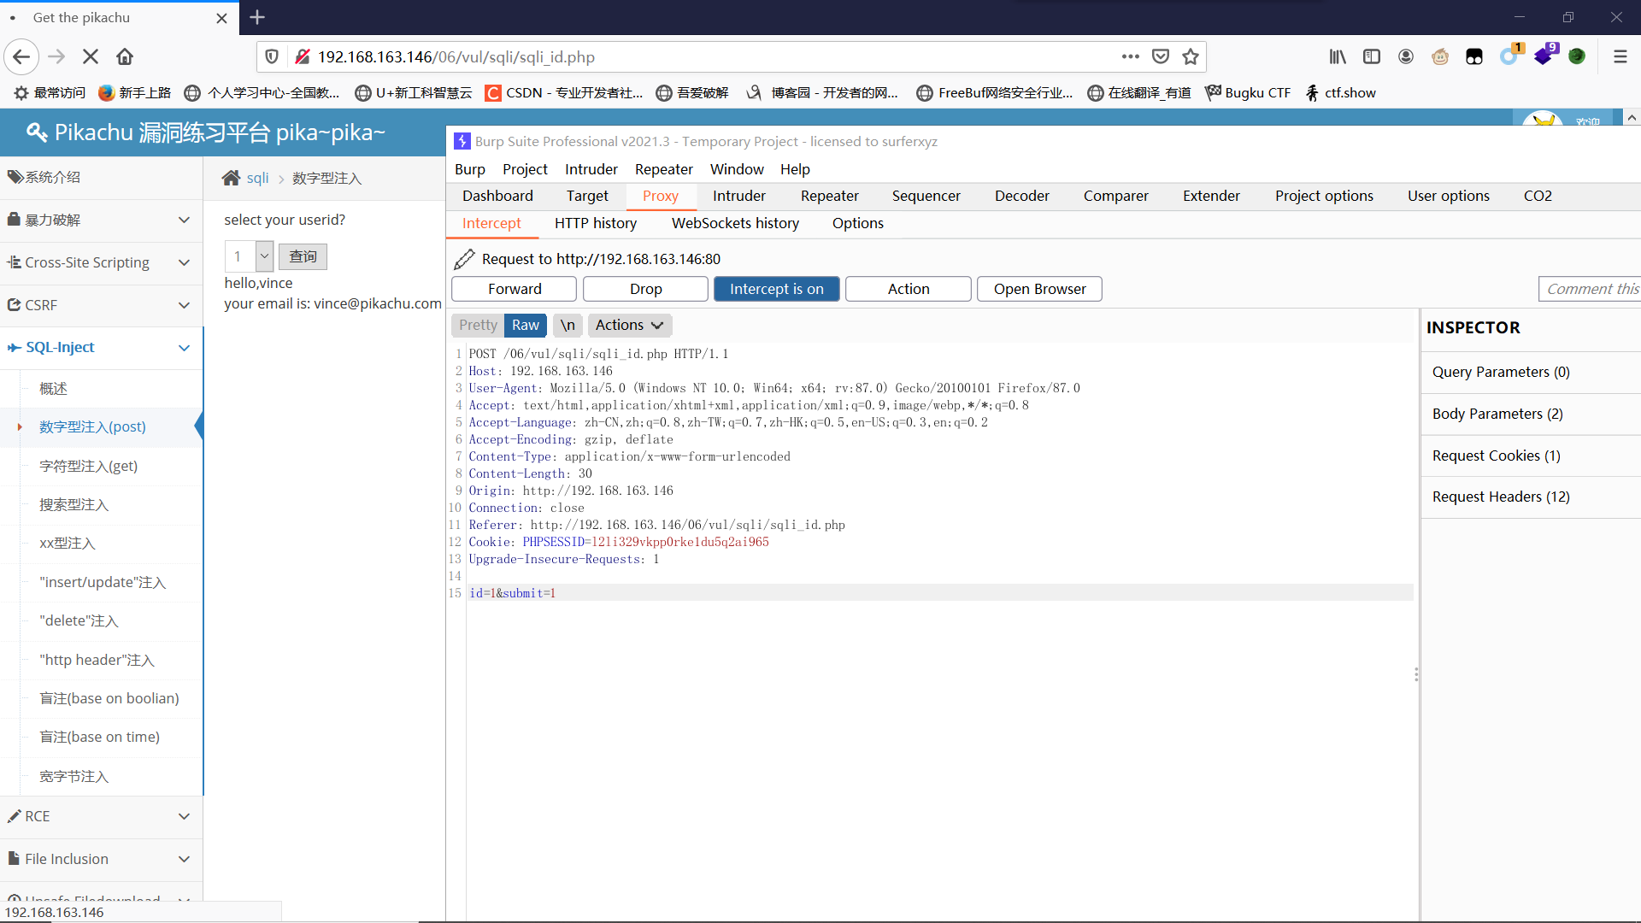
Task: Open the 字符型注入(get) sidebar link
Action: coord(88,466)
